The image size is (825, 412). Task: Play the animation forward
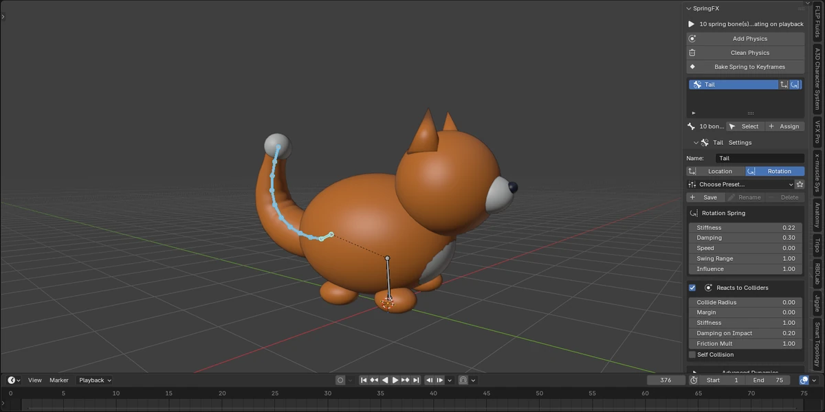[x=395, y=380]
